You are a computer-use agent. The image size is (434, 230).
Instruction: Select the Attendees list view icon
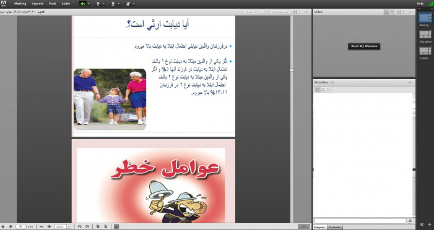click(x=317, y=90)
